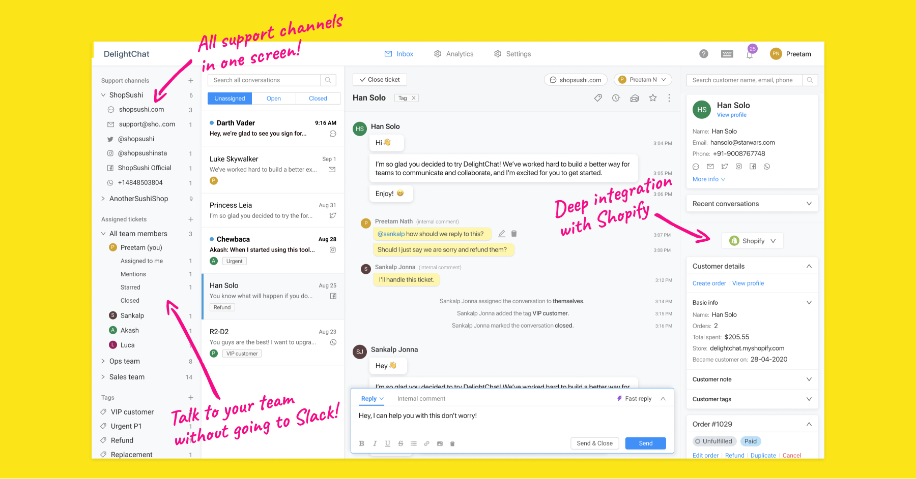
Task: Collapse the Customer details section
Action: 809,266
